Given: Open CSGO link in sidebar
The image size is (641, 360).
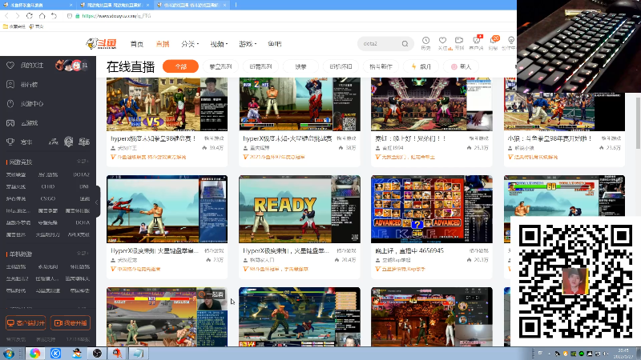Looking at the screenshot, I should tap(48, 198).
